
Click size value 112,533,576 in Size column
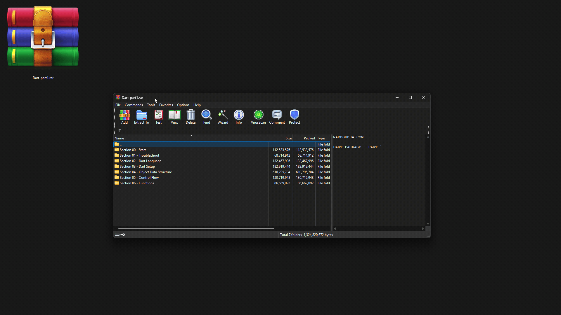(281, 150)
